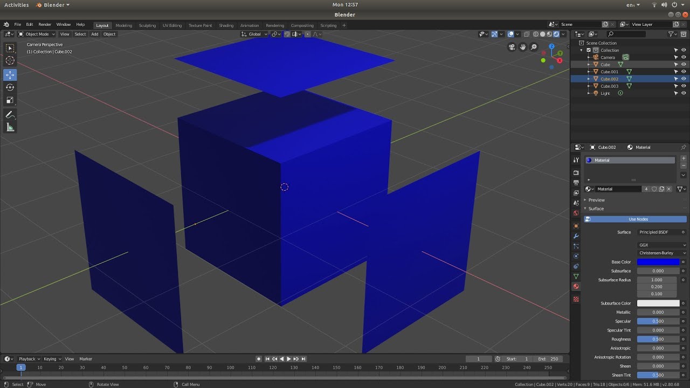Open Ubuntu Activities overview
Viewport: 690px width, 388px height.
[x=16, y=5]
